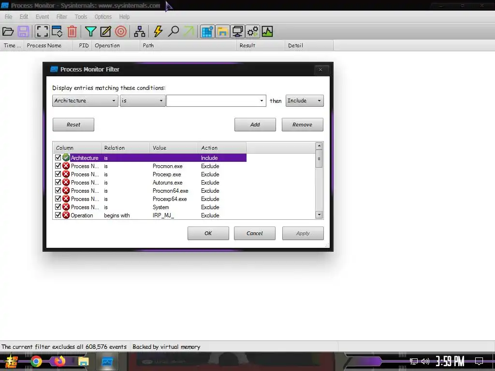Open the Options menu

[103, 17]
